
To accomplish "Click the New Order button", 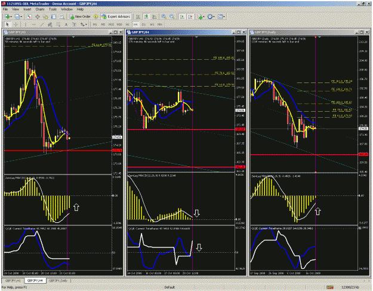I will pos(80,17).
